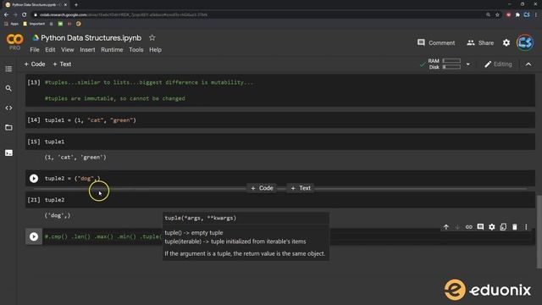
Task: Open the find and replace search icon
Action: click(x=8, y=88)
